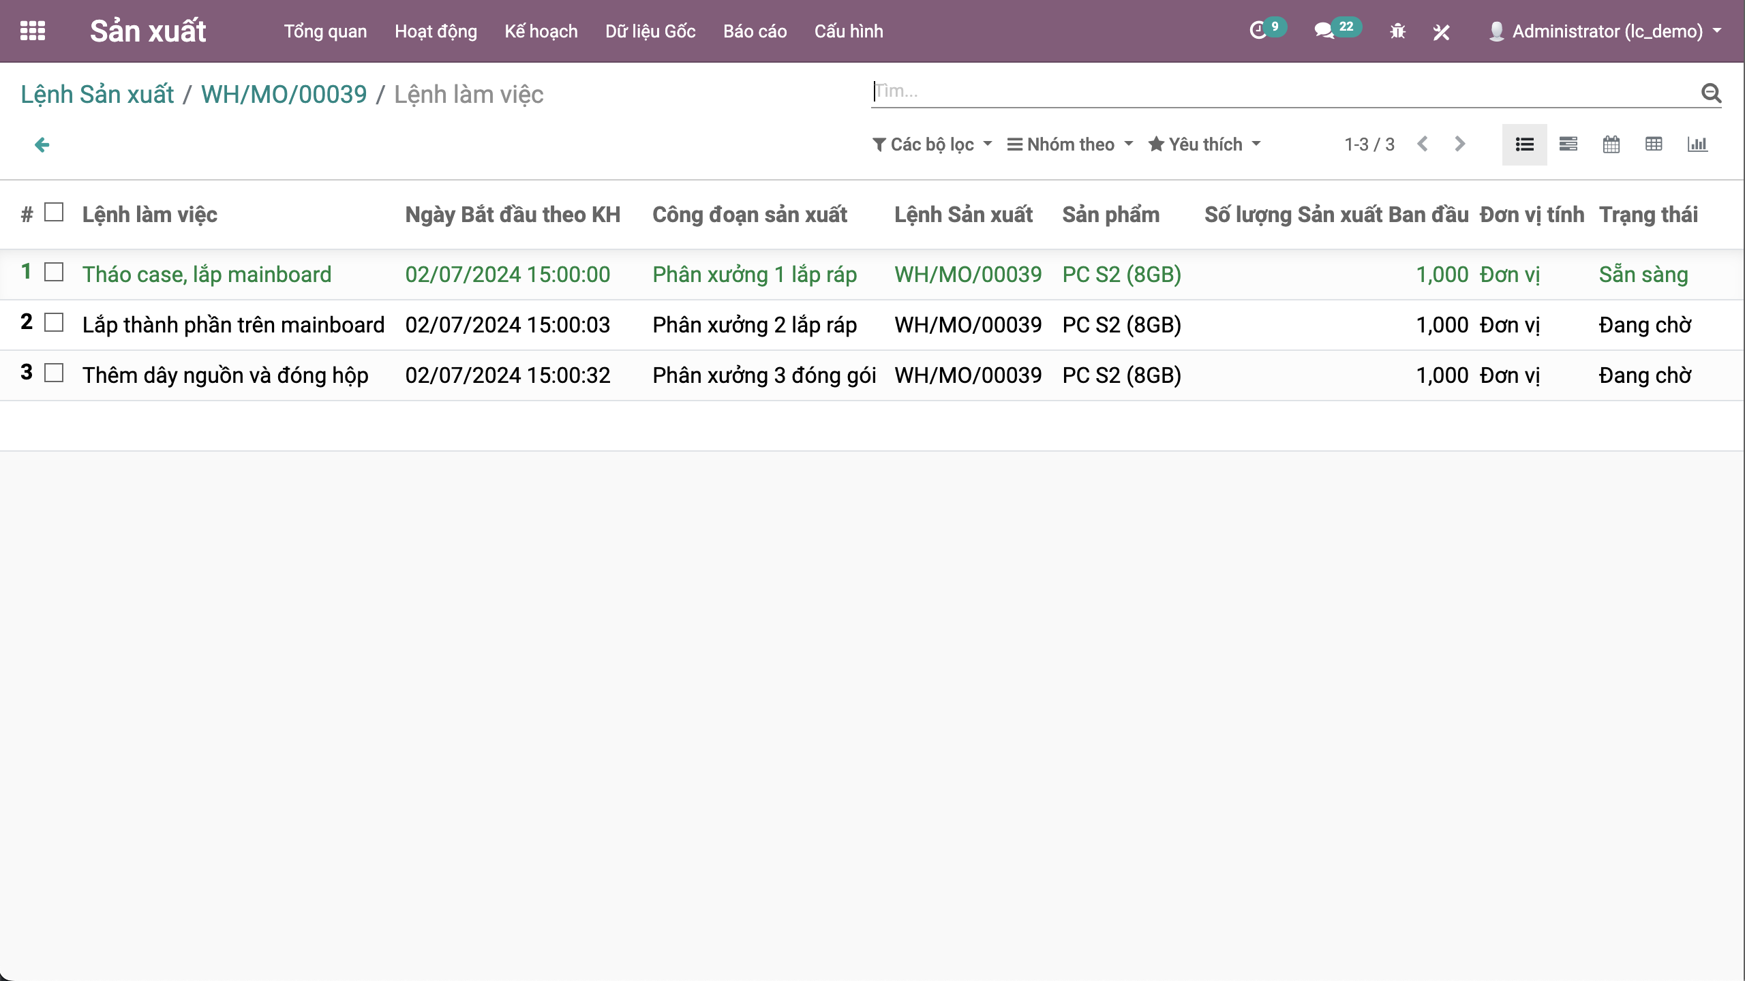Expand Nhóm theo grouping dropdown
The image size is (1745, 981).
[x=1070, y=144]
